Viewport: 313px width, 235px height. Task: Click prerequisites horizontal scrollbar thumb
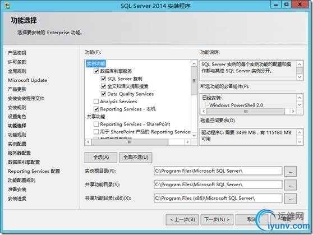point(246,111)
